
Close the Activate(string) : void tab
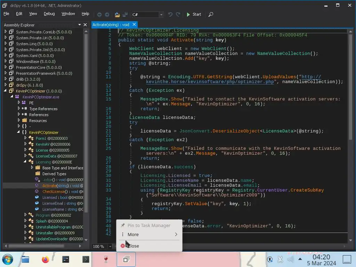134,24
